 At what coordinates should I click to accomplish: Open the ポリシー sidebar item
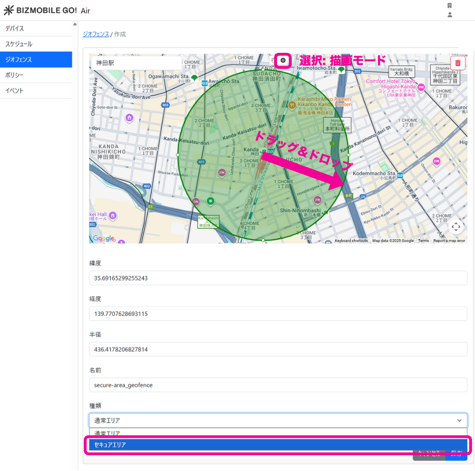pos(36,75)
